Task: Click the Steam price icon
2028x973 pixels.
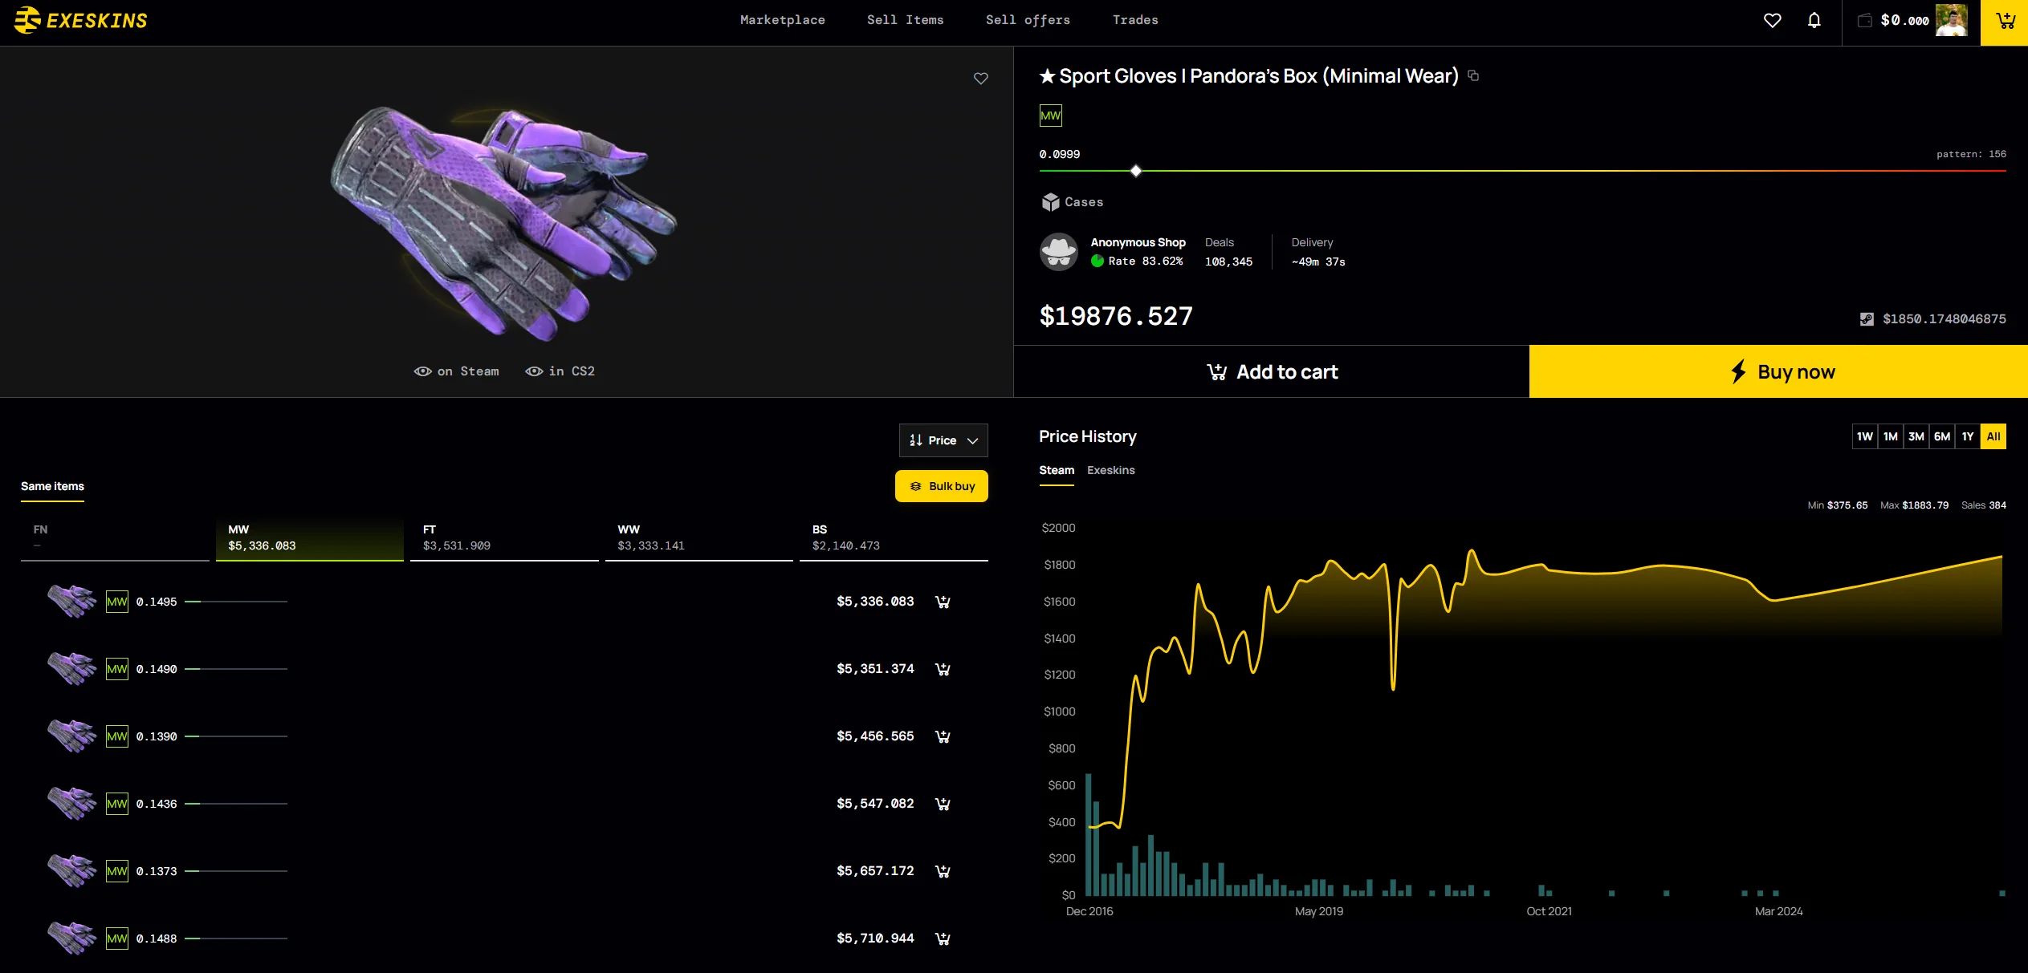Action: click(x=1867, y=319)
